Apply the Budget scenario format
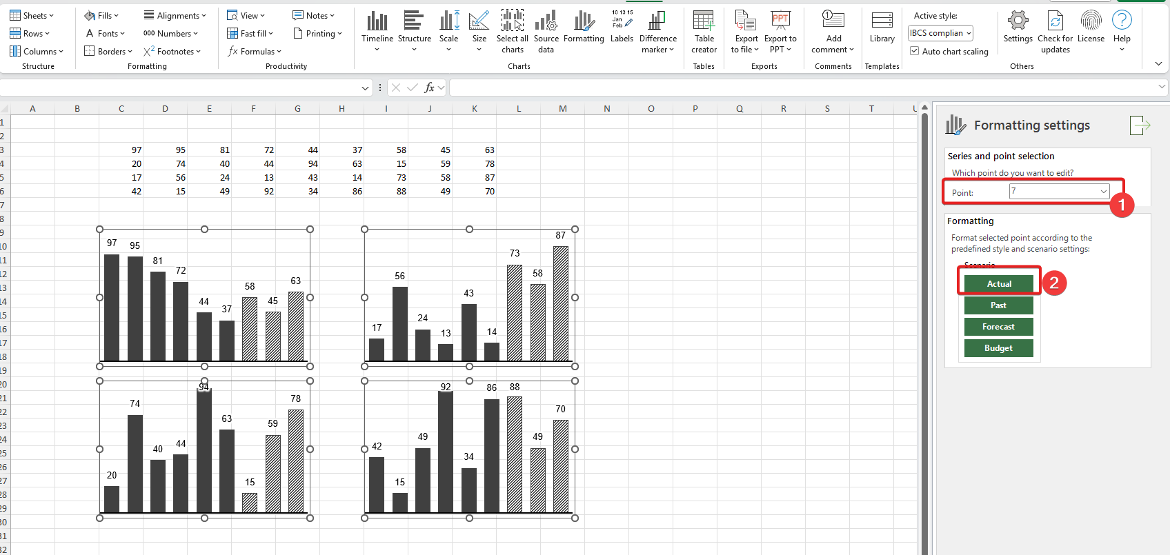Viewport: 1170px width, 555px height. (998, 348)
